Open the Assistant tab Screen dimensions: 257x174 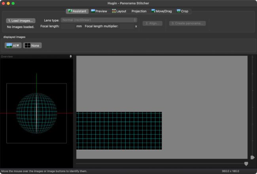77,11
